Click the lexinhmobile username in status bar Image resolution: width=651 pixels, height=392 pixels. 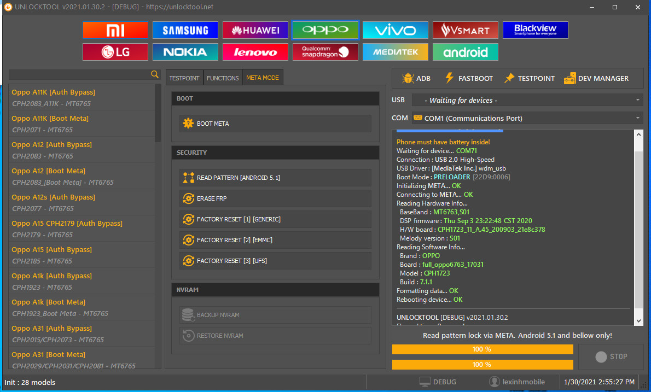click(x=524, y=382)
